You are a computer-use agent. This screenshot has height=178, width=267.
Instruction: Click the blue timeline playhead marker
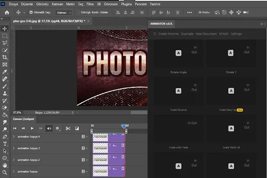(x=124, y=125)
